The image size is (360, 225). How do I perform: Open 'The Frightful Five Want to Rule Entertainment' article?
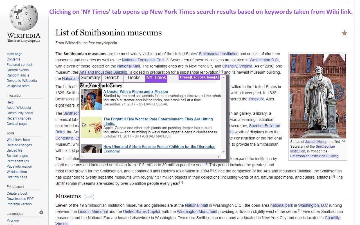pos(158,121)
